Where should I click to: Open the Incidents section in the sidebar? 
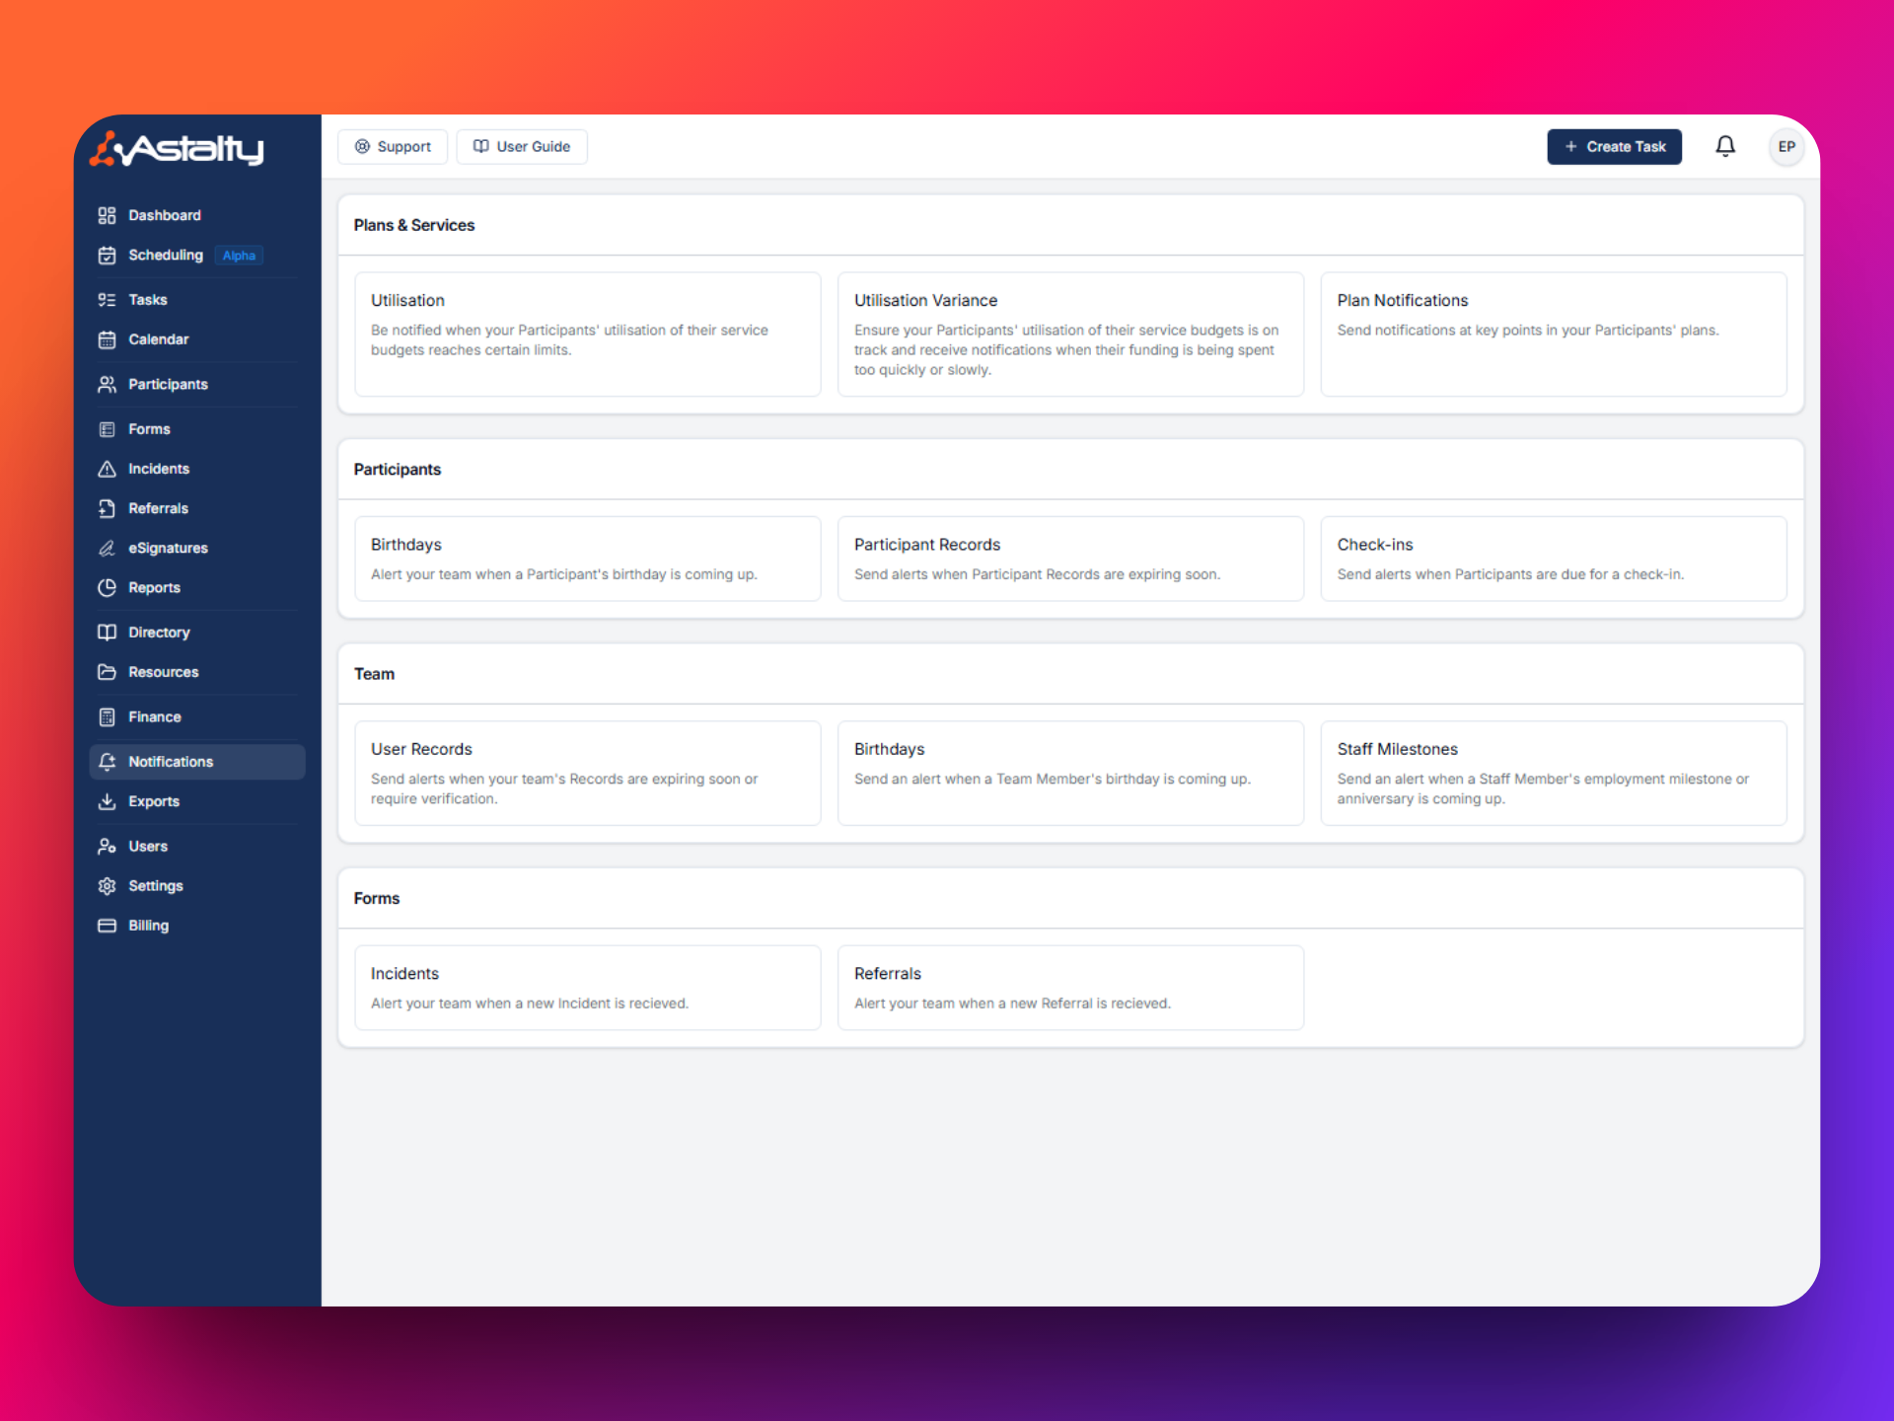[x=159, y=469]
